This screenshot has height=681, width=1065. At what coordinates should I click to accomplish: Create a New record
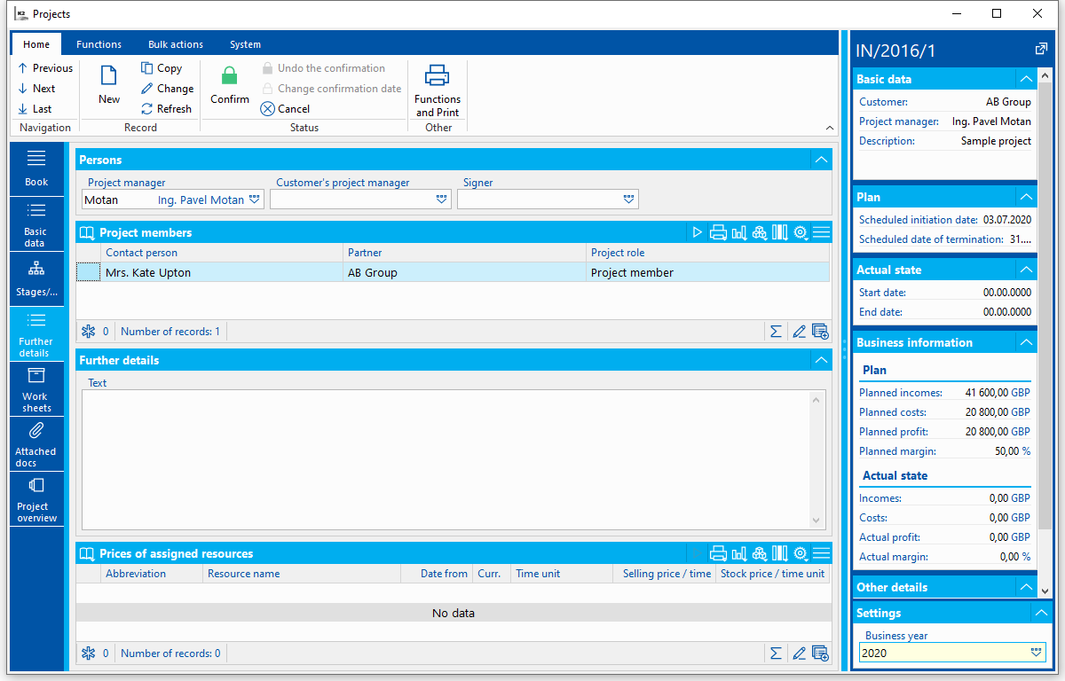click(109, 86)
